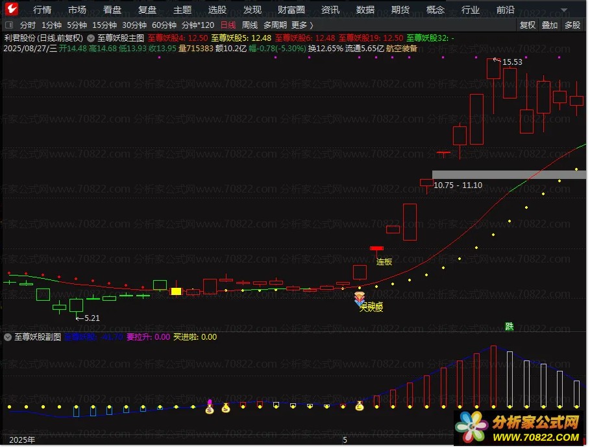This screenshot has height=448, width=590.
Task: Switch to 15分钟 period
Action: (x=104, y=25)
